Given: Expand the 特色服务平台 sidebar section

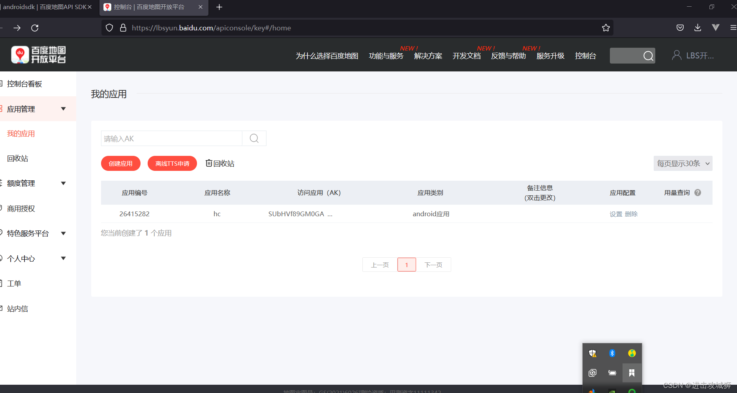Looking at the screenshot, I should point(63,233).
